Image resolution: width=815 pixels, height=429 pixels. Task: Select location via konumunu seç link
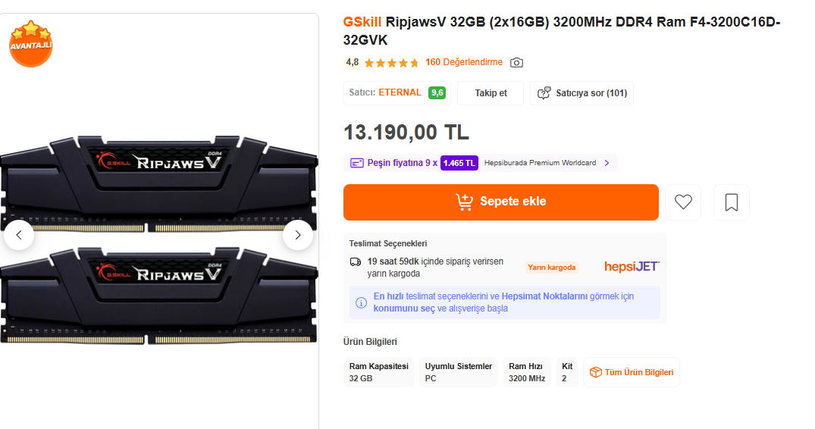404,308
